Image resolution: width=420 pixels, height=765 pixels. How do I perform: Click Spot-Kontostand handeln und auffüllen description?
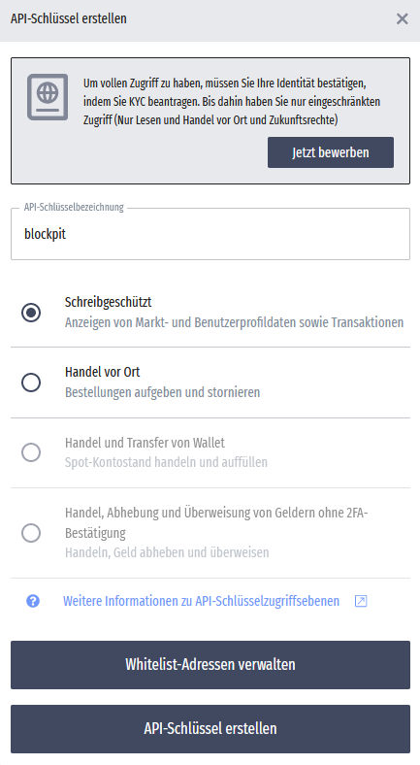click(x=166, y=462)
